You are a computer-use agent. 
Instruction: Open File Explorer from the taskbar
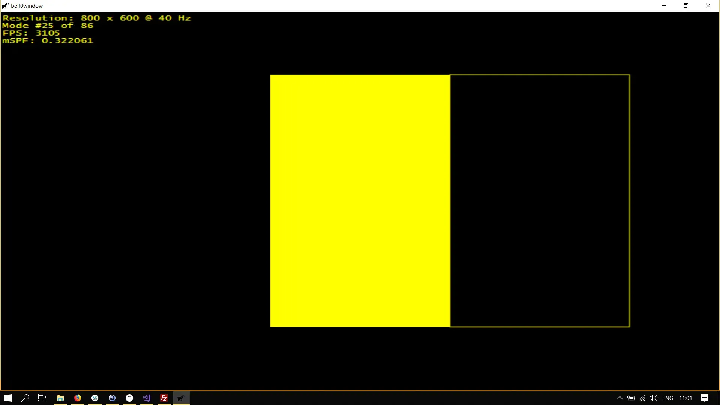coord(60,398)
